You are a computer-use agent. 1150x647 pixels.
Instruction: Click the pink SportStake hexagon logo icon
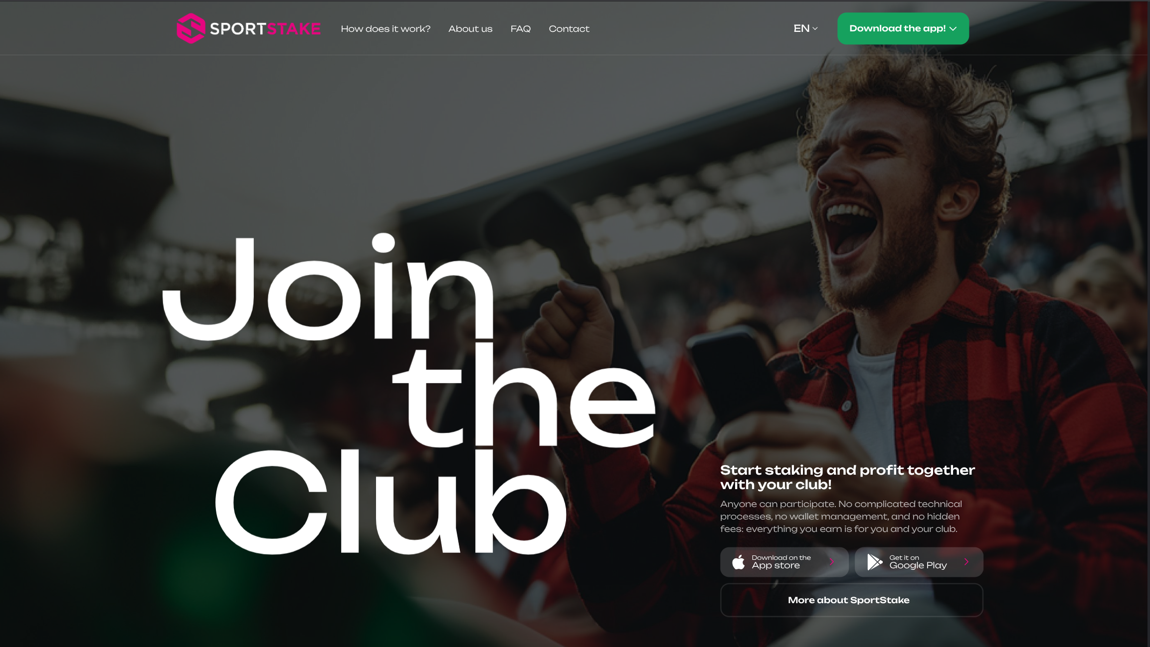(191, 28)
